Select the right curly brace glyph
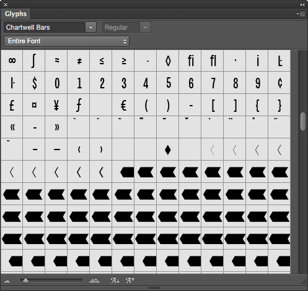 279,105
